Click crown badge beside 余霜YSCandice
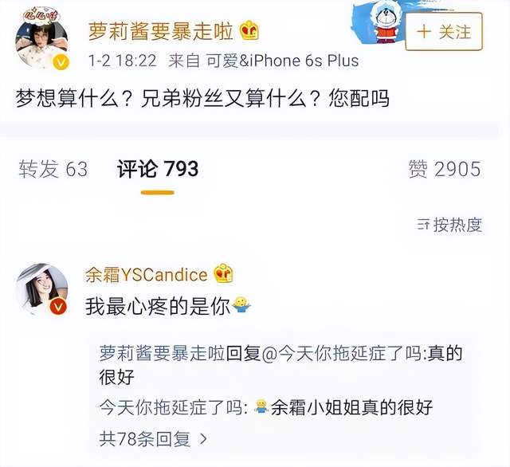The image size is (510, 467). click(223, 273)
